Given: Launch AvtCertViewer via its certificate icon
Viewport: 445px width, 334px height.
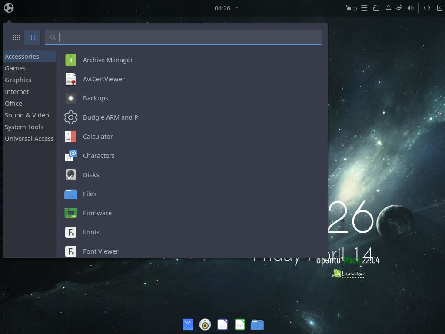Looking at the screenshot, I should 71,79.
